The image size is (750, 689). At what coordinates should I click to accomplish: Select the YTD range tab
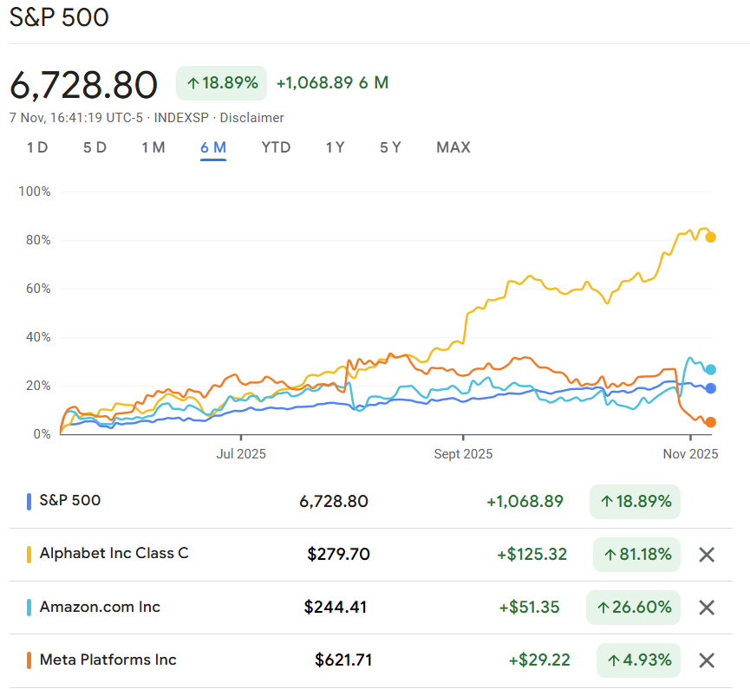pos(276,147)
